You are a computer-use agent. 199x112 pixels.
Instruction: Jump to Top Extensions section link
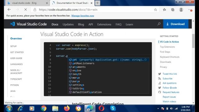point(167,47)
